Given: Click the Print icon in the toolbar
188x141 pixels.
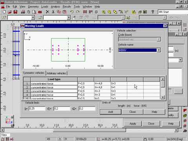Looking at the screenshot, I should tap(23, 12).
